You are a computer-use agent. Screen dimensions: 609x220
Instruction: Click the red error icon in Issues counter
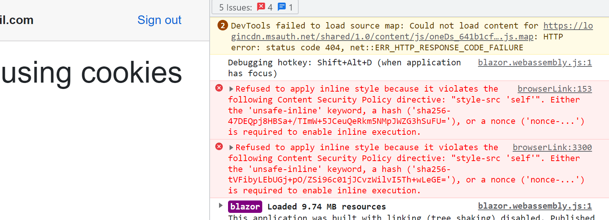pyautogui.click(x=261, y=7)
